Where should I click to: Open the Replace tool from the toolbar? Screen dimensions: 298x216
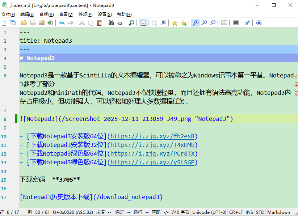pyautogui.click(x=119, y=22)
